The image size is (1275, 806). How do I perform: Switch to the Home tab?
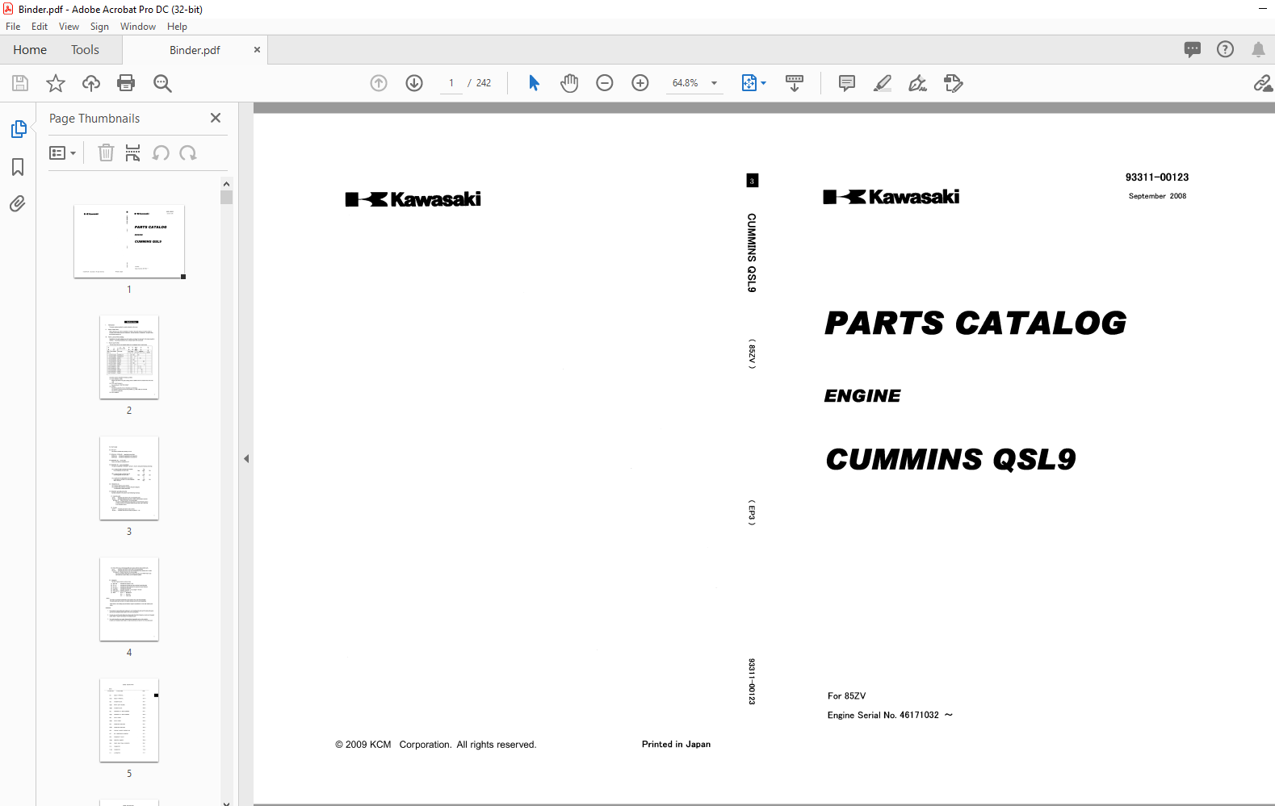click(x=30, y=50)
